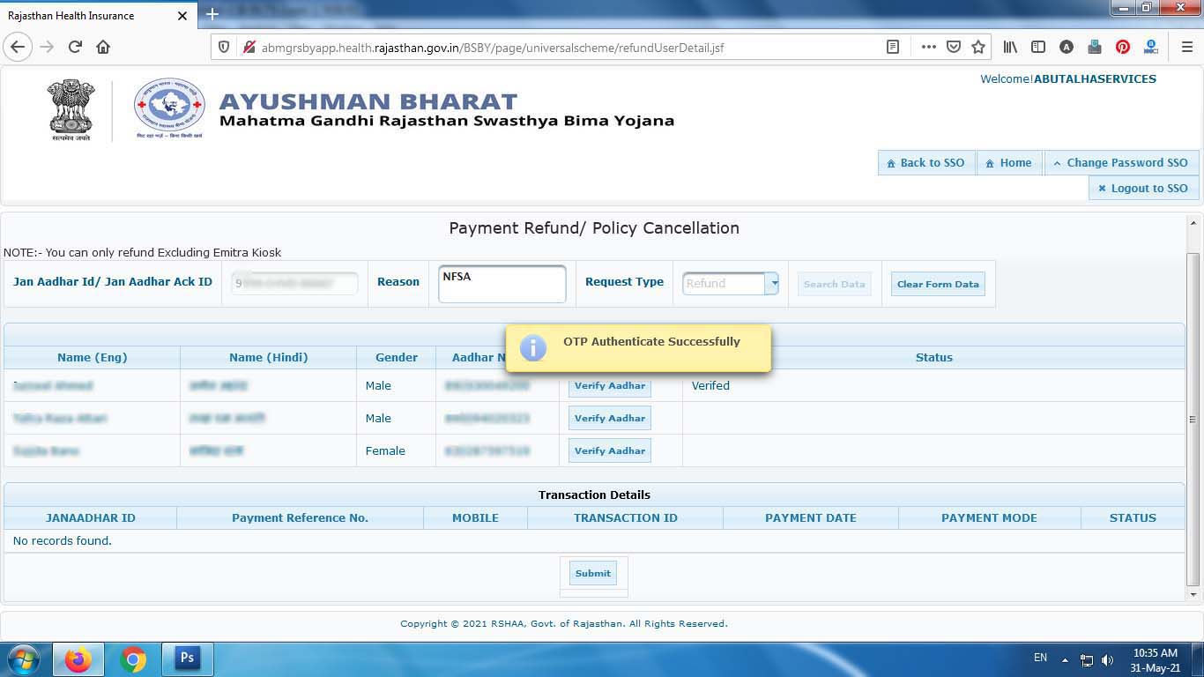The image size is (1204, 677).
Task: Click the national emblem image
Action: point(71,110)
